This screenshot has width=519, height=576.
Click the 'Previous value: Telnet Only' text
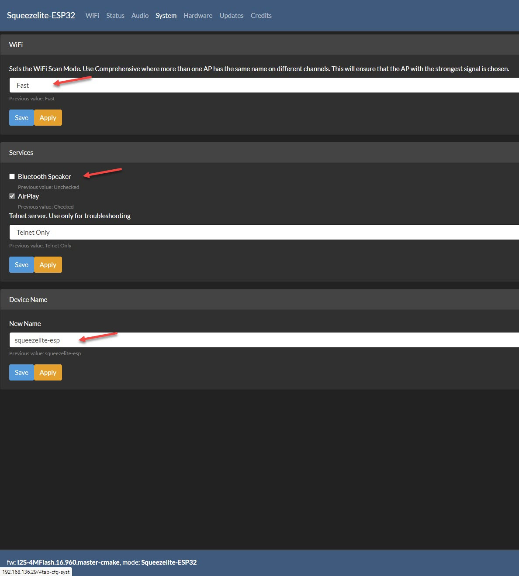(x=40, y=246)
